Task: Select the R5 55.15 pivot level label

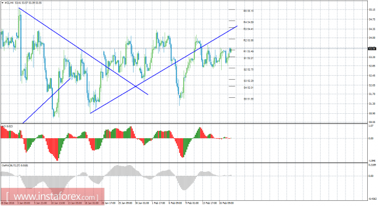Action: click(x=248, y=11)
